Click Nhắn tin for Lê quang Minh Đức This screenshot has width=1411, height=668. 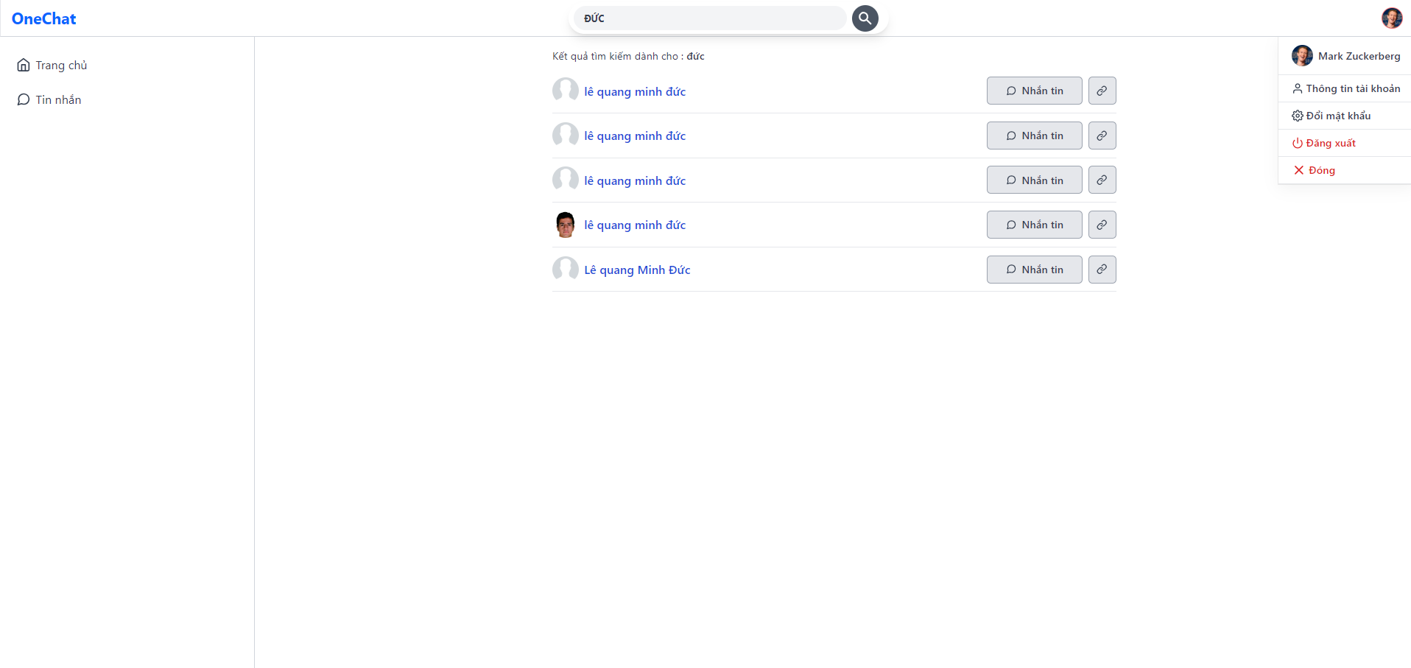coord(1034,270)
